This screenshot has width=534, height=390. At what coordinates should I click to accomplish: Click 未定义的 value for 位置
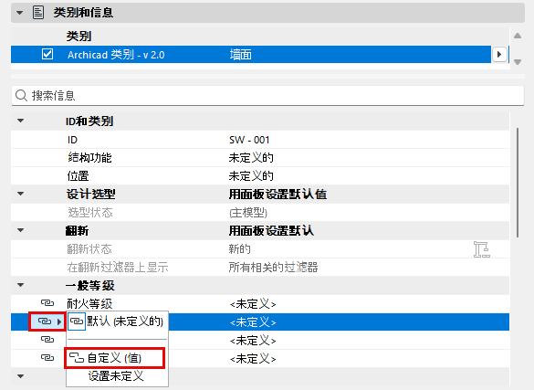(x=251, y=176)
